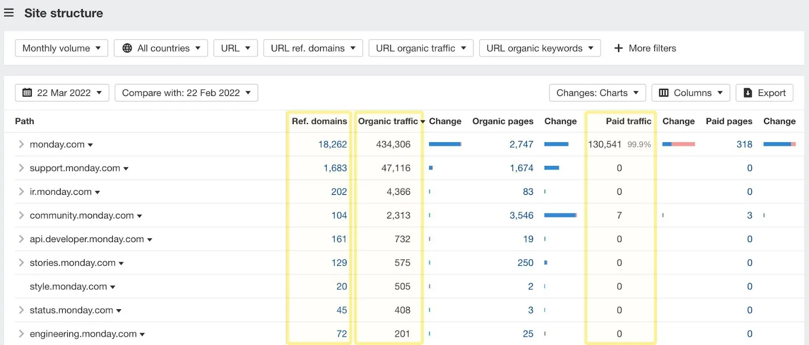Open organic pages value 250
Viewport: 809px width, 345px height.
(525, 263)
